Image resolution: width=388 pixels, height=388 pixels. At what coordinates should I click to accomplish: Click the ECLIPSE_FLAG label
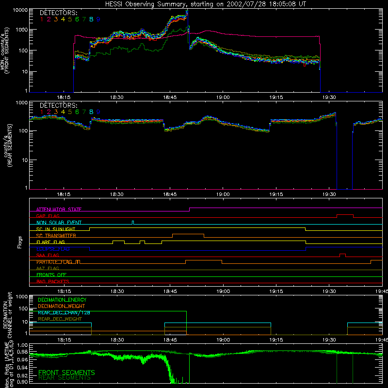pos(53,249)
